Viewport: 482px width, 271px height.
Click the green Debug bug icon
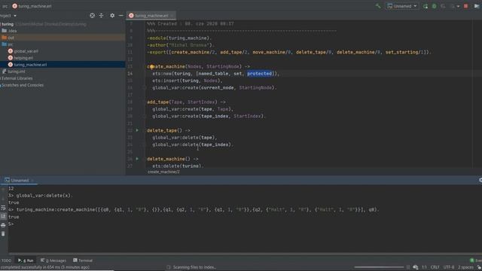coord(434,6)
